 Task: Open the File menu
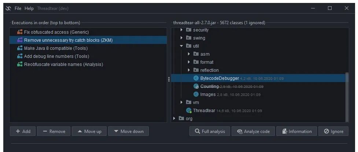pyautogui.click(x=18, y=8)
